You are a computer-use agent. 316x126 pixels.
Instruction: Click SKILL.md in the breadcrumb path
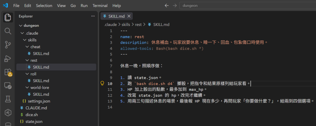click(161, 25)
